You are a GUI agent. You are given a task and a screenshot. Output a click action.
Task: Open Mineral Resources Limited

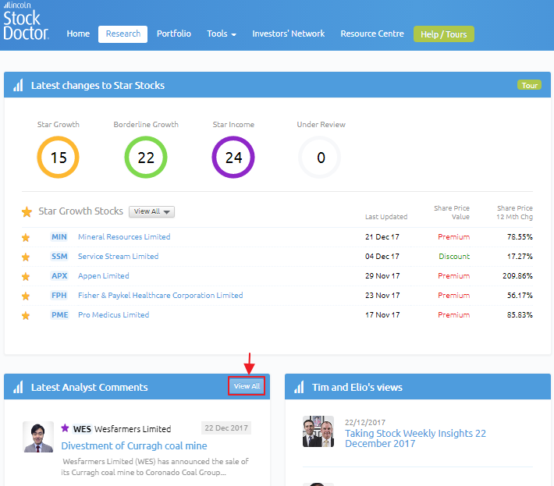click(x=124, y=236)
